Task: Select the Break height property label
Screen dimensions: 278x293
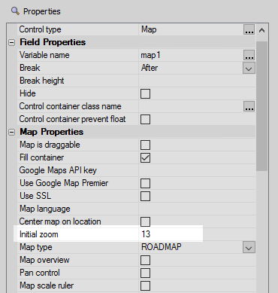Action: click(42, 81)
